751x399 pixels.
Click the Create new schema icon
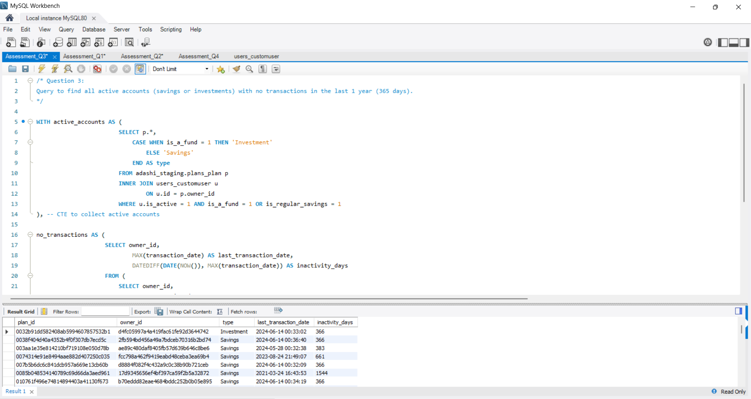[58, 42]
